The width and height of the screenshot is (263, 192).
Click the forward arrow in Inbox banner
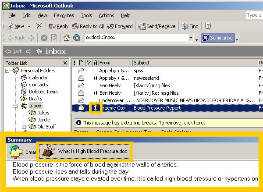(29, 51)
